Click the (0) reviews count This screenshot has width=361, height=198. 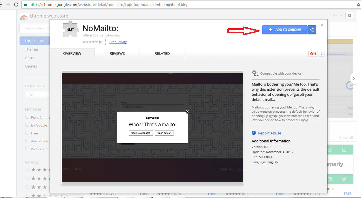pyautogui.click(x=101, y=42)
